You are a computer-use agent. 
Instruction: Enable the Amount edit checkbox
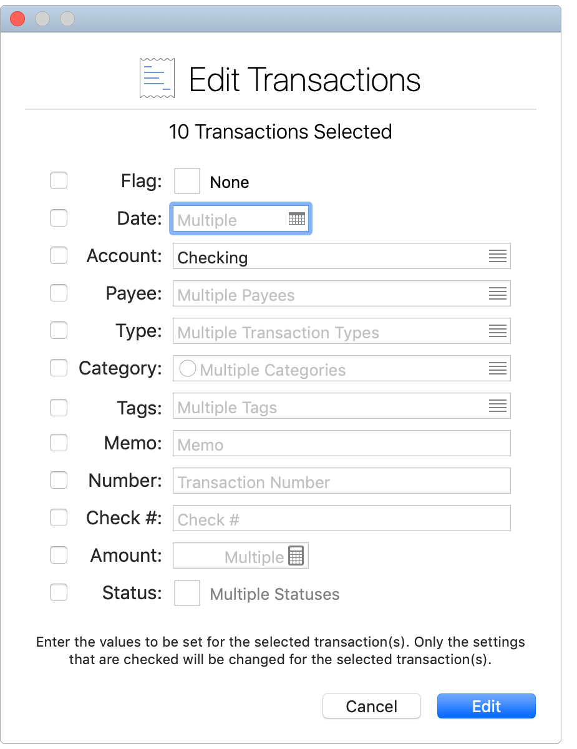pyautogui.click(x=58, y=555)
